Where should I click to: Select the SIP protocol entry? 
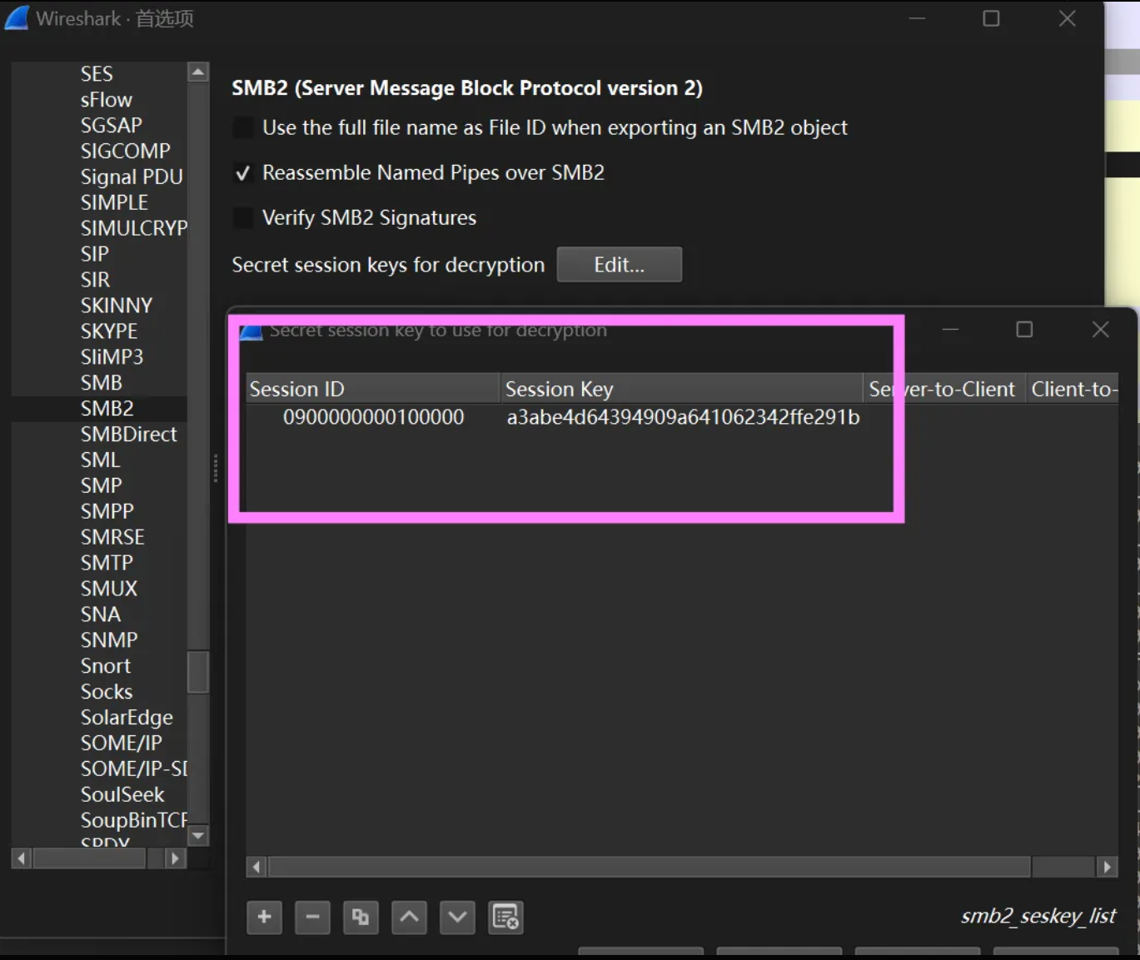pos(94,254)
